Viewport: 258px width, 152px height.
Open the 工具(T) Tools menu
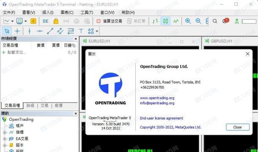87,13
